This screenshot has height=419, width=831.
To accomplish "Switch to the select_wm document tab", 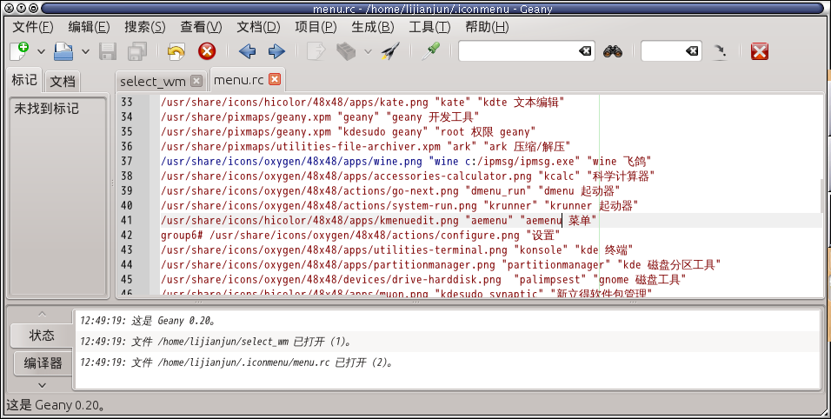I will (x=153, y=81).
